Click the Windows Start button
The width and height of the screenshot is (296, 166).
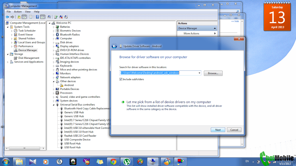coord(5,161)
